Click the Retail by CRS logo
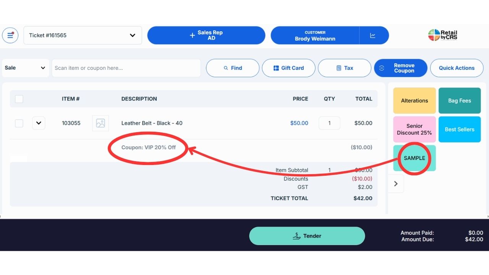Viewport: 489px width, 275px height. click(443, 35)
